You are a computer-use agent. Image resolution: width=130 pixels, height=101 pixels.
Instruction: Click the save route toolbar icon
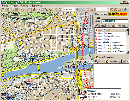(16, 9)
